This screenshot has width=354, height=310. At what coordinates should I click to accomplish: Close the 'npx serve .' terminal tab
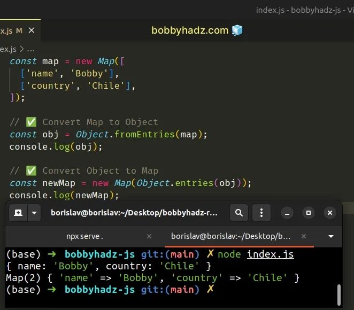pos(149,236)
